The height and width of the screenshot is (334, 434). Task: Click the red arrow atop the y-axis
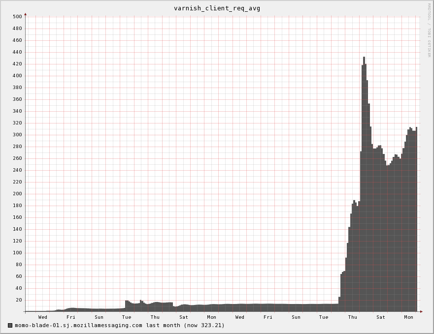pos(25,14)
